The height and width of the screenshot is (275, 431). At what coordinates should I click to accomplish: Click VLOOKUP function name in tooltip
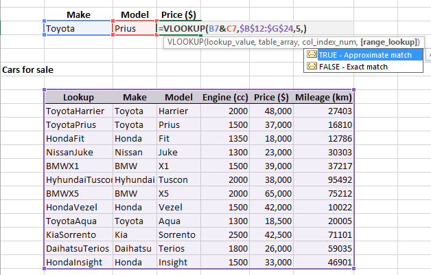185,42
